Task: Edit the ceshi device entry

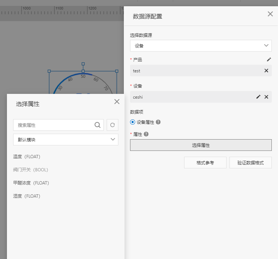Action: click(x=258, y=97)
